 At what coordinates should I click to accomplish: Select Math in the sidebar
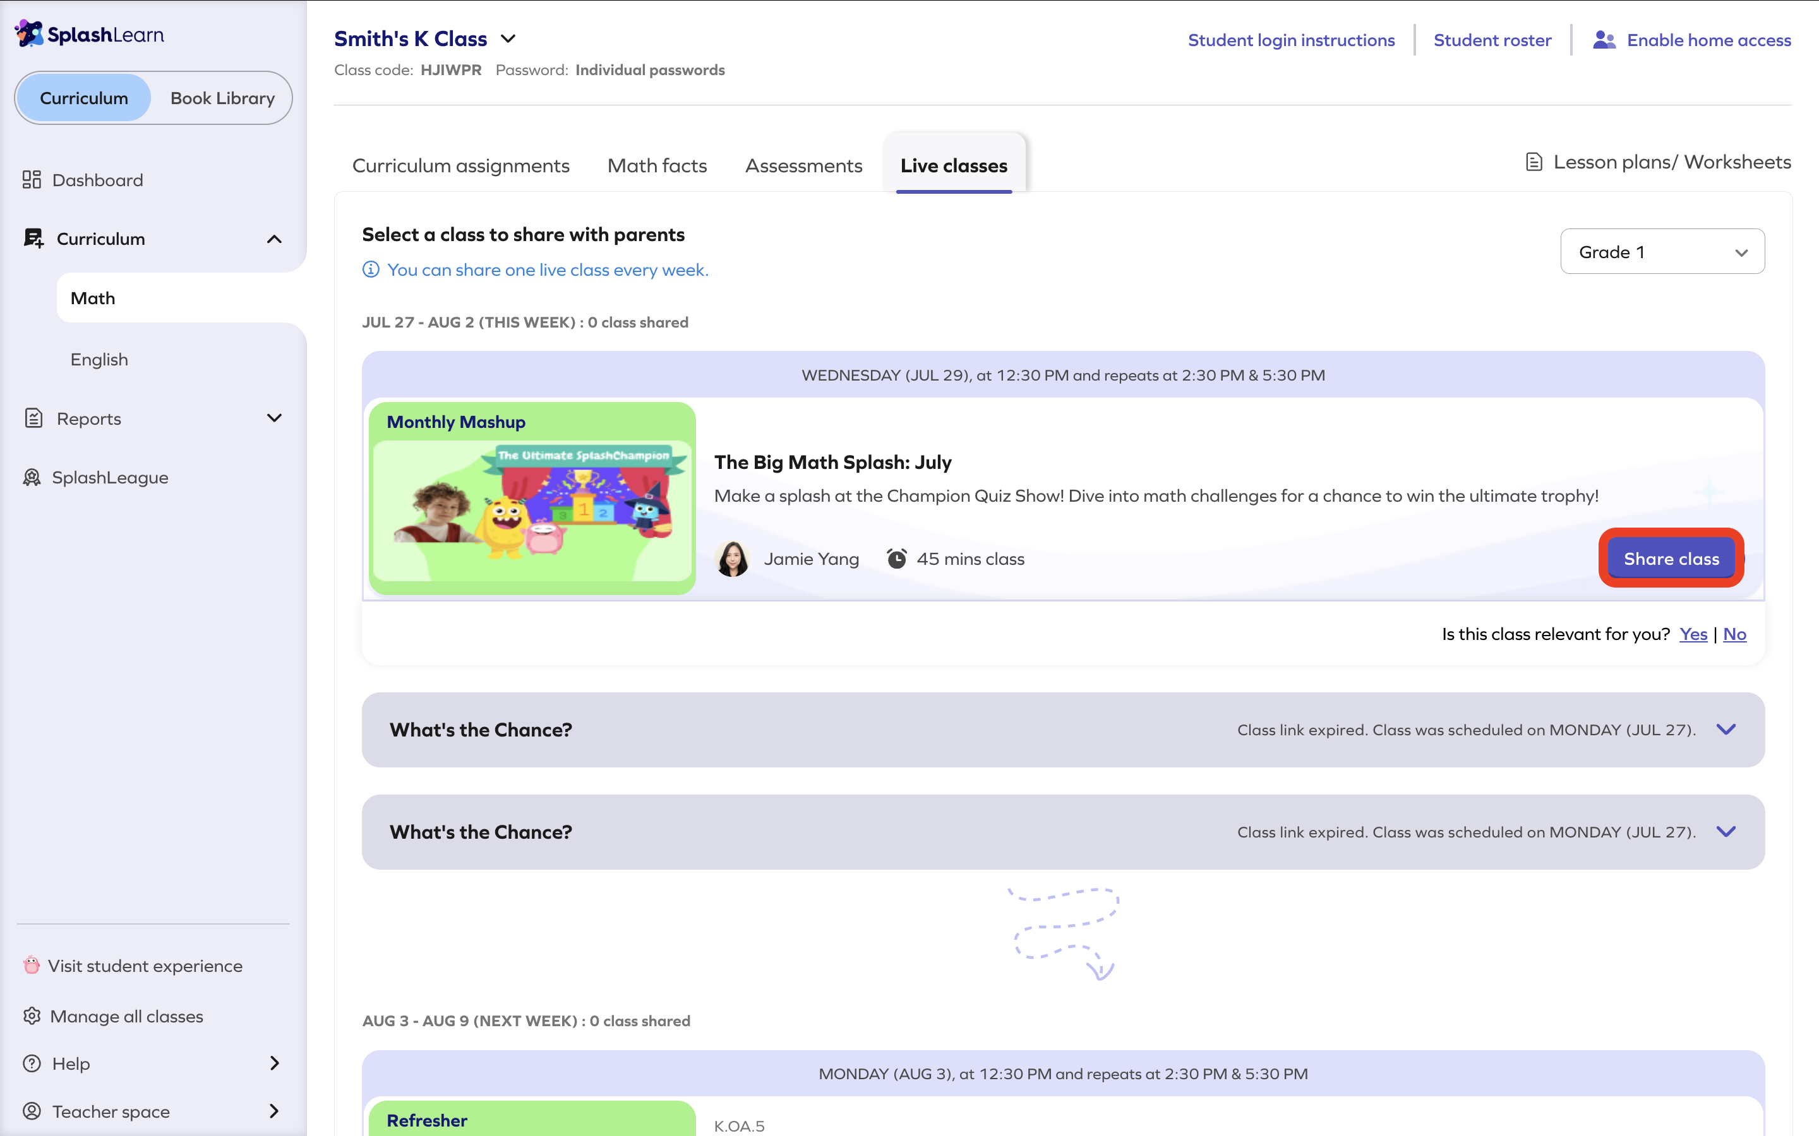click(181, 299)
